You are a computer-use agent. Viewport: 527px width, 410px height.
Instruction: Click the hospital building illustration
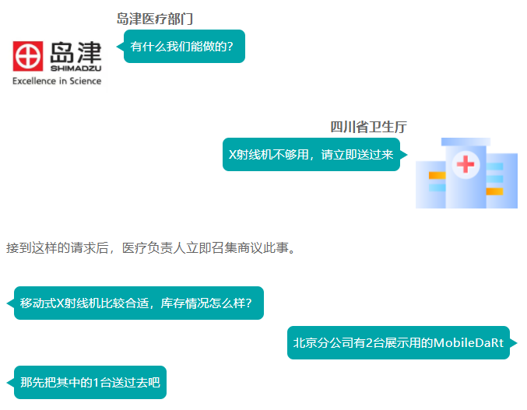[466, 173]
